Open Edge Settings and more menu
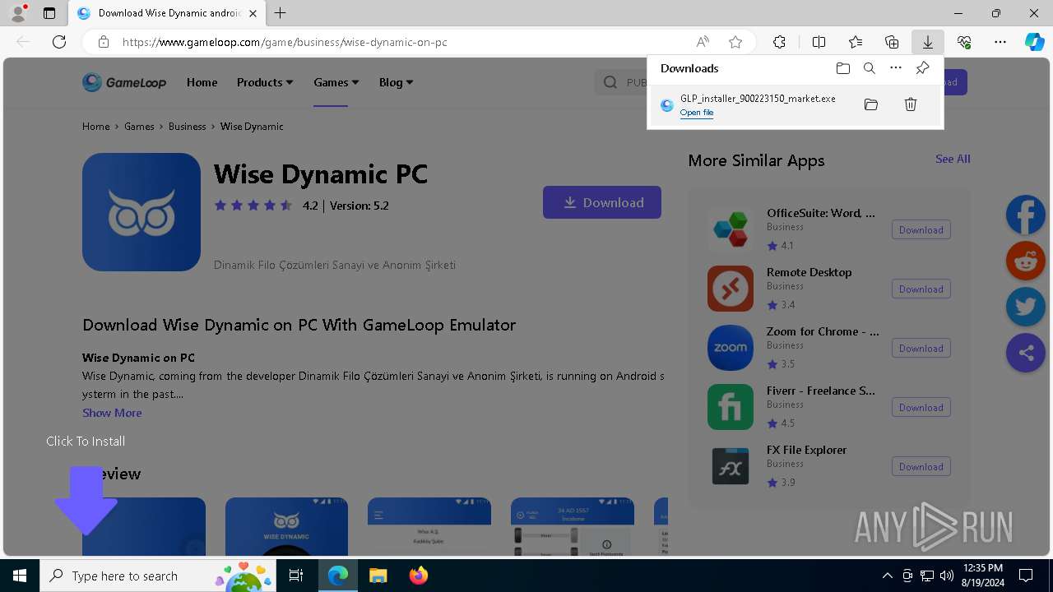Viewport: 1053px width, 592px height. [1000, 42]
